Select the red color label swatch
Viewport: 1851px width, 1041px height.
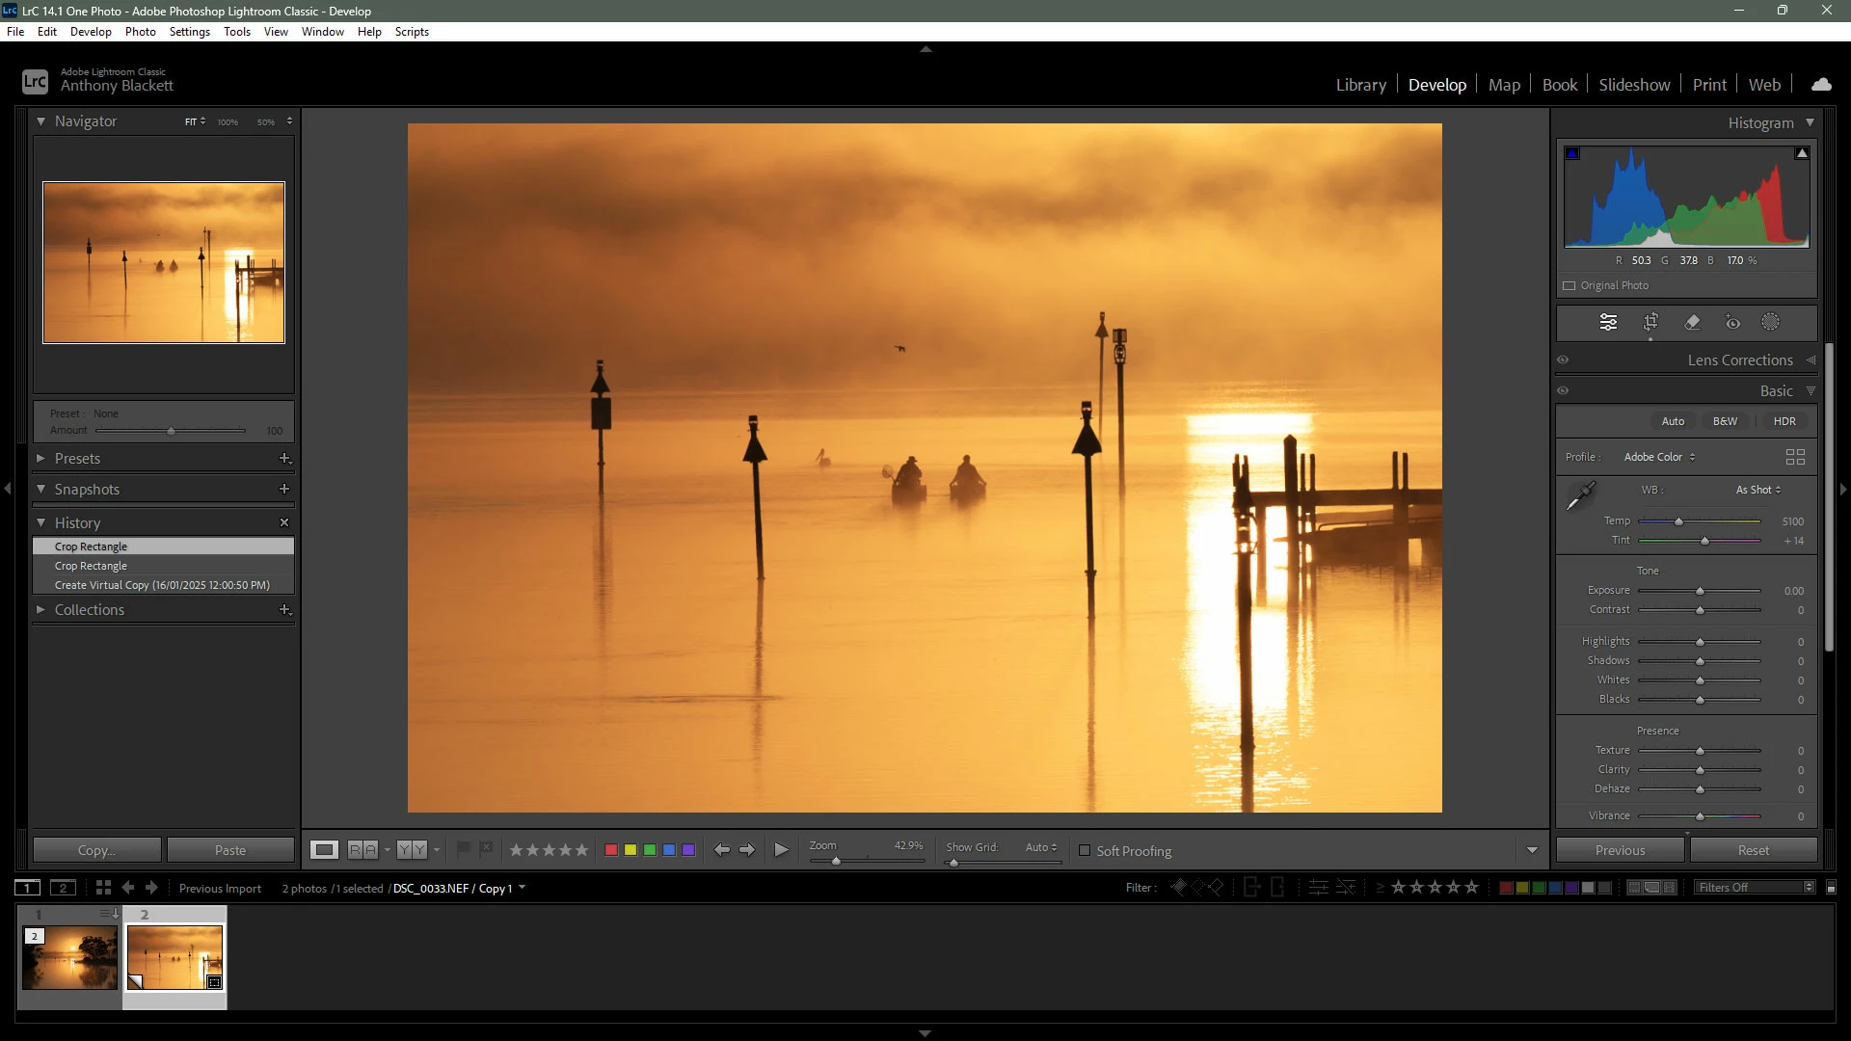pyautogui.click(x=610, y=849)
